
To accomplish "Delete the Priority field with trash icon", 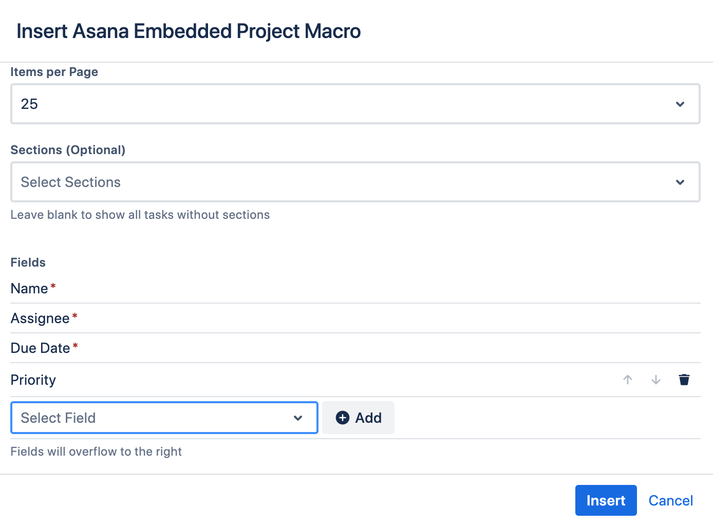I will (684, 380).
